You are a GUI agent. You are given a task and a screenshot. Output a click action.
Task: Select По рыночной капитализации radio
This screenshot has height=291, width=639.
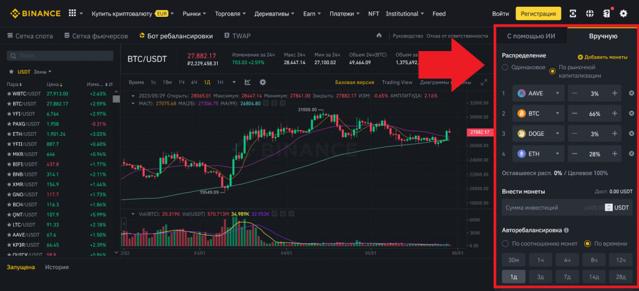click(552, 71)
